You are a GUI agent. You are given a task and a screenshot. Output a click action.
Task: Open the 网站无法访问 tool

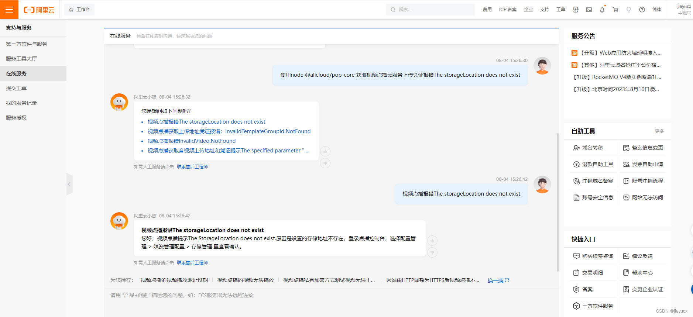pyautogui.click(x=643, y=197)
